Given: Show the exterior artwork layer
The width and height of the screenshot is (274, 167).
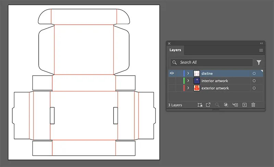Looking at the screenshot, I should (x=172, y=88).
